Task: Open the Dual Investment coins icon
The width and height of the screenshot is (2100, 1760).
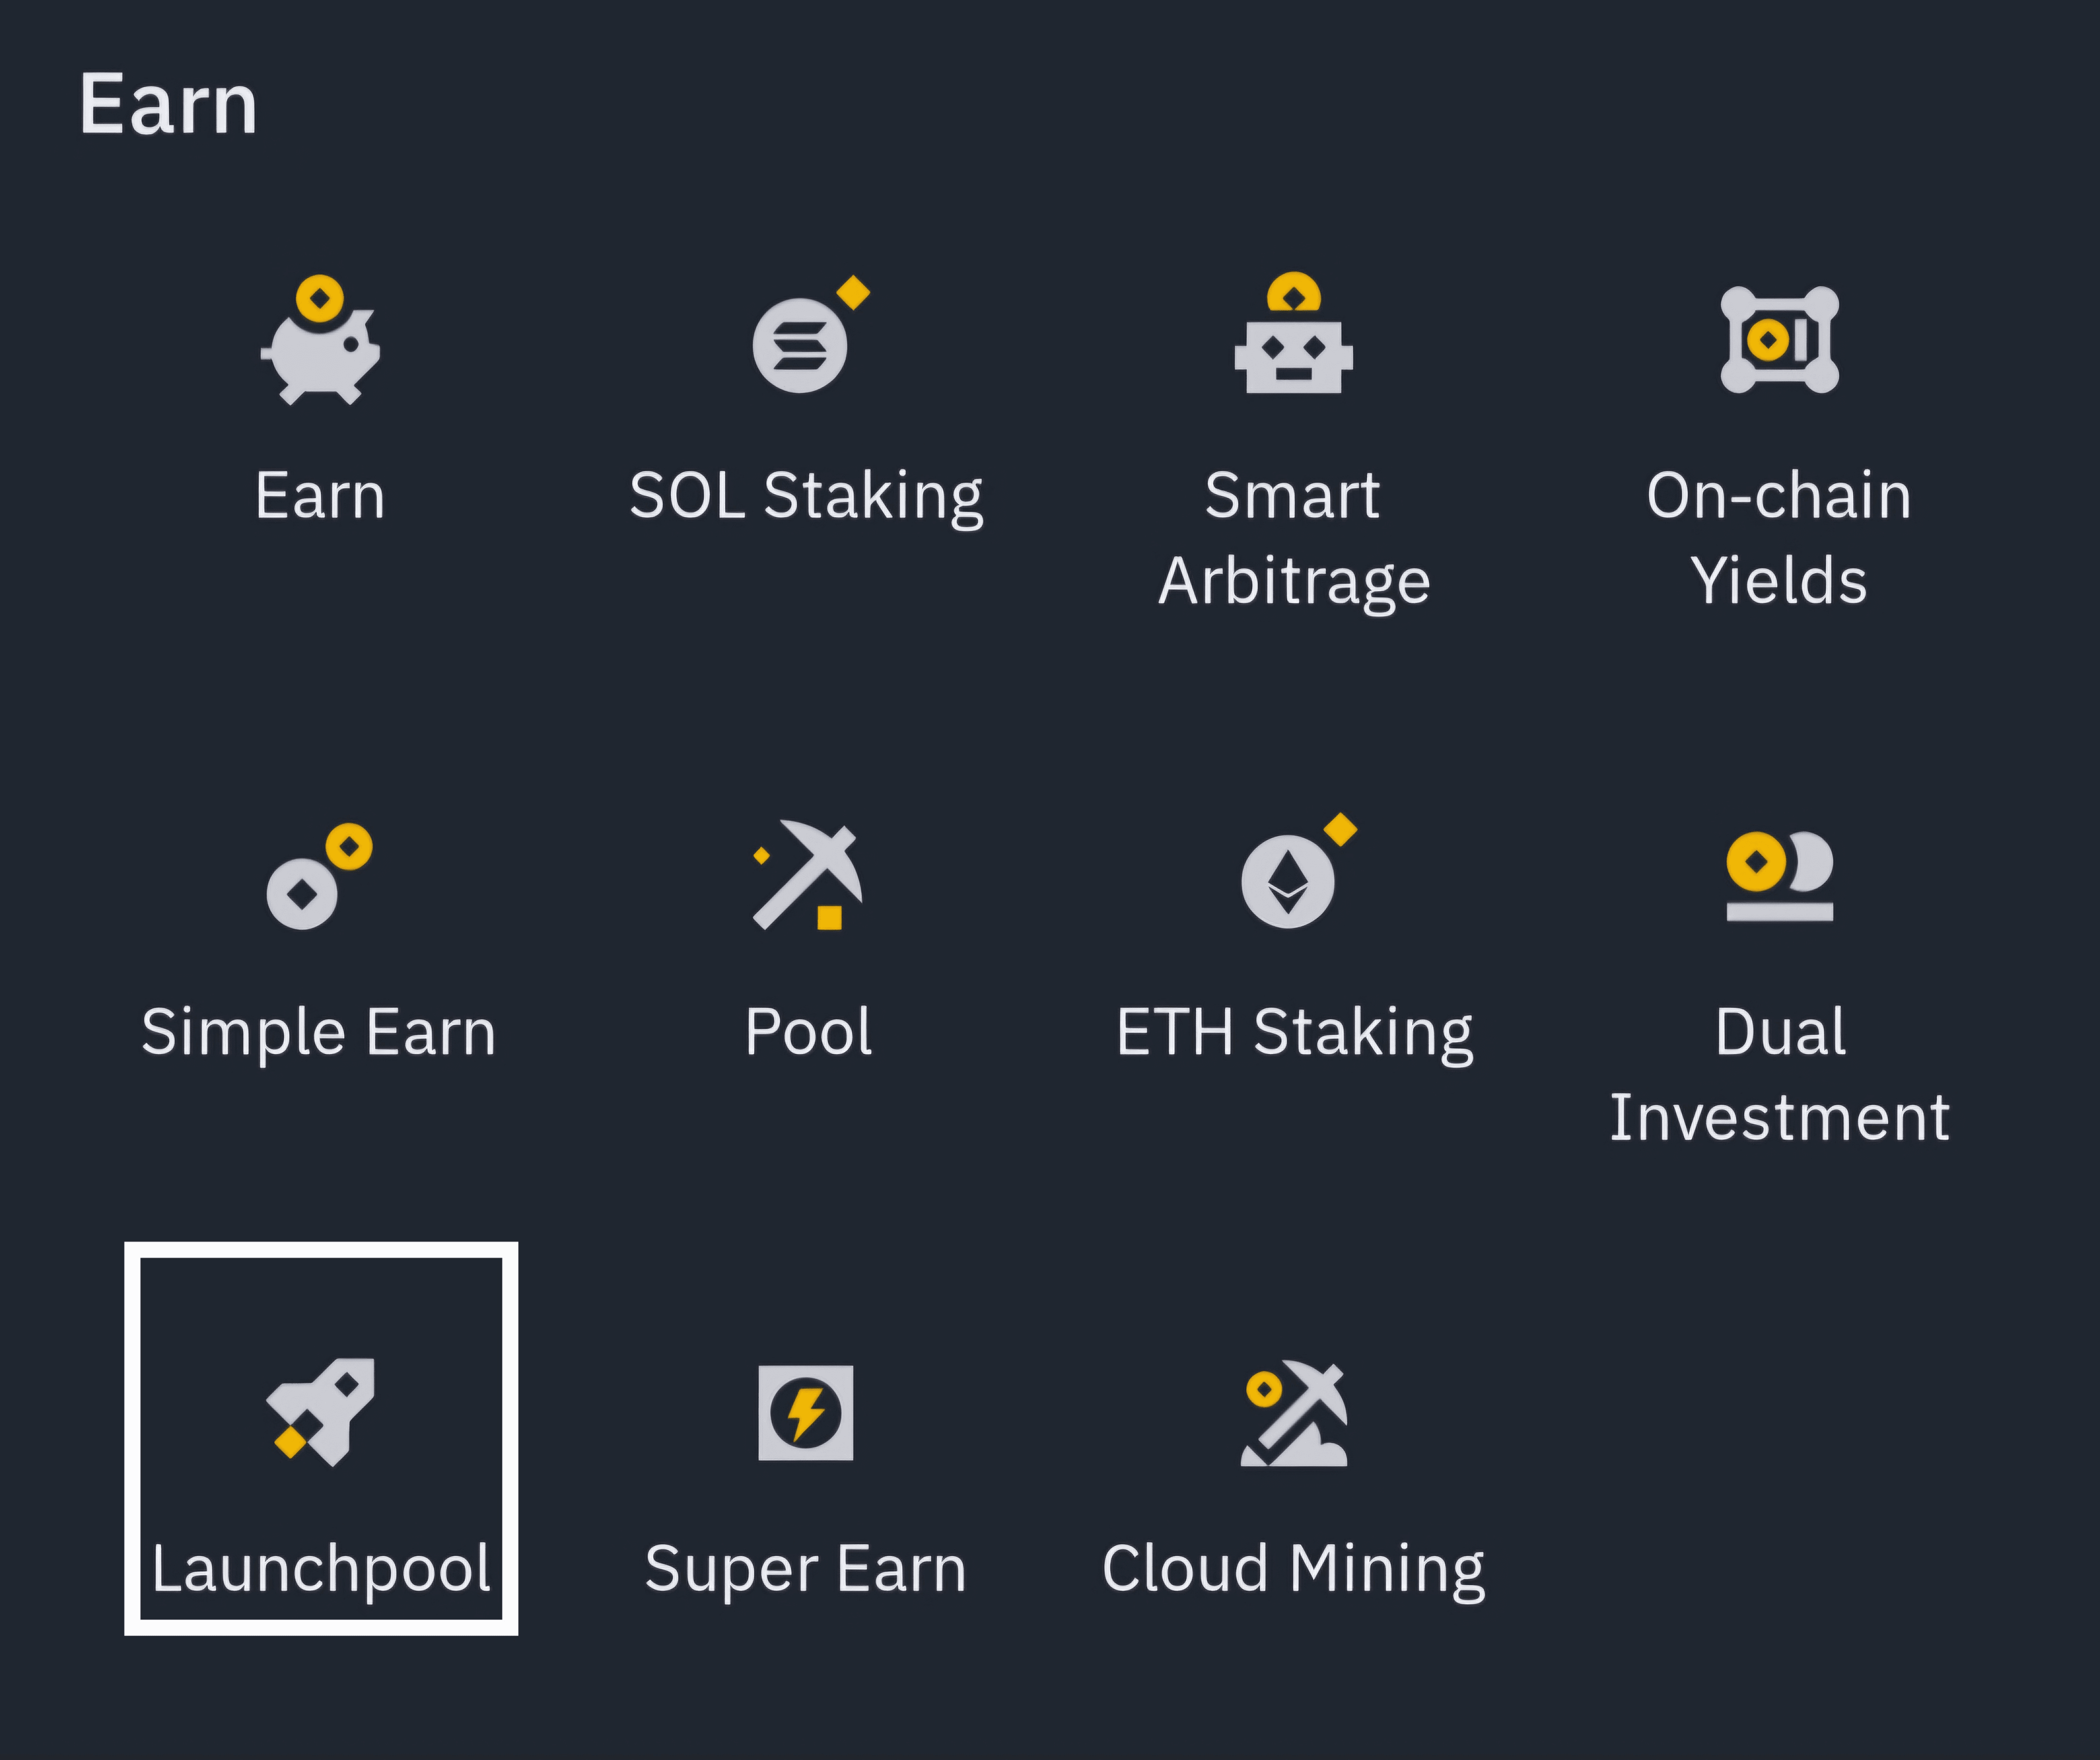Action: 1779,875
